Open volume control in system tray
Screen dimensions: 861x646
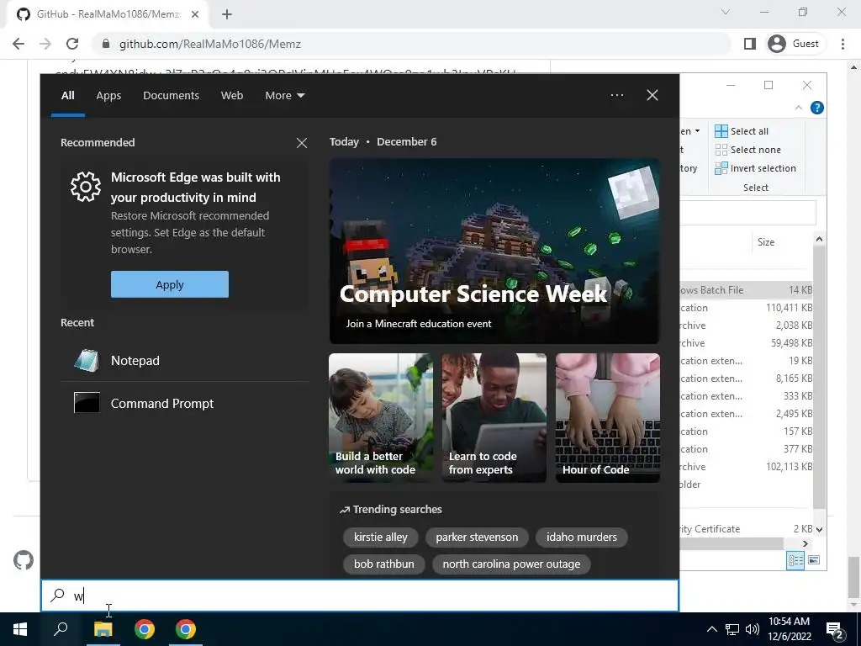coord(753,629)
